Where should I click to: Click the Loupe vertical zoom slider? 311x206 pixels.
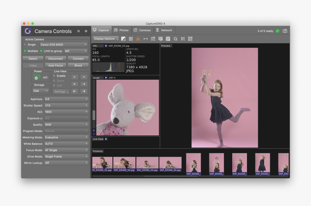click(94, 115)
